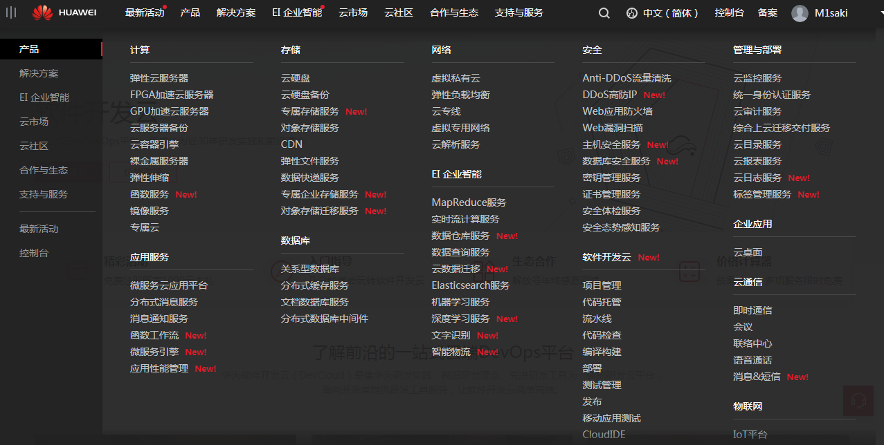The height and width of the screenshot is (445, 884).
Task: Open 对象存储迁移服务 link
Action: [x=320, y=211]
